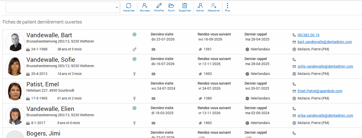Image resolution: width=362 pixels, height=138 pixels.
Task: Click the status dot for Bart Vandewalle
Action: [x=134, y=34]
